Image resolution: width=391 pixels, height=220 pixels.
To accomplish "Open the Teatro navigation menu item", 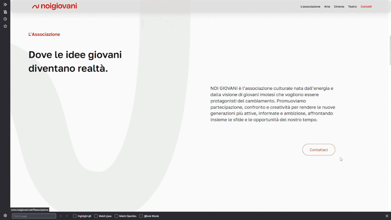I will coord(352,6).
